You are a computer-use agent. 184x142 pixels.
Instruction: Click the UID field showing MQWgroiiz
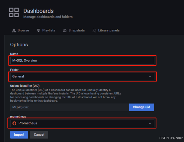[x=70, y=107]
